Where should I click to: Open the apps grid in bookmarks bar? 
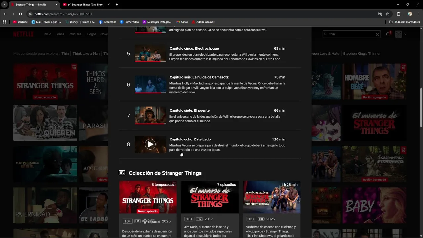[x=4, y=22]
